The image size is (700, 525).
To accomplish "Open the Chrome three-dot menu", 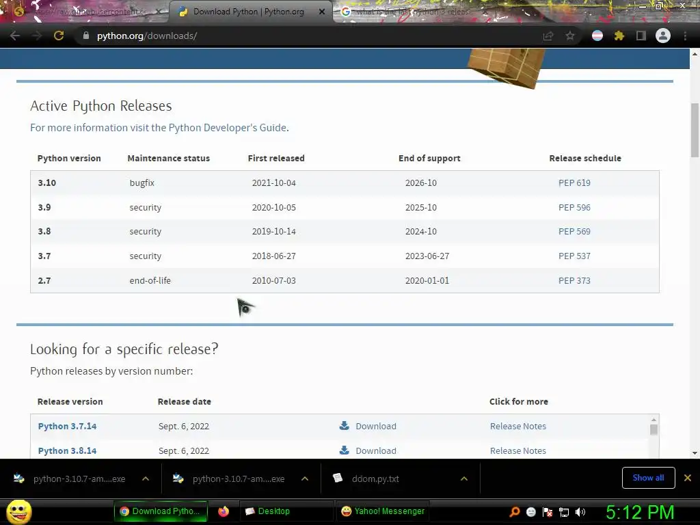I will coord(685,36).
